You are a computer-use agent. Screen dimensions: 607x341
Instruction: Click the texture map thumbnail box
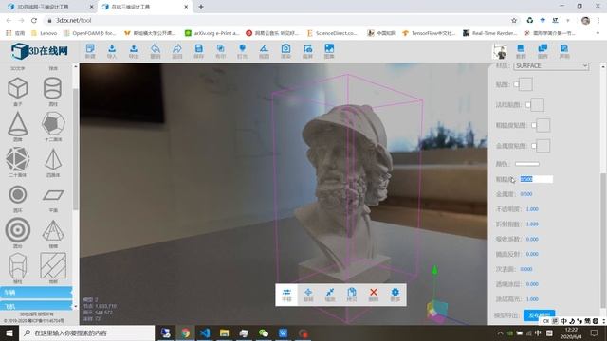(x=525, y=84)
